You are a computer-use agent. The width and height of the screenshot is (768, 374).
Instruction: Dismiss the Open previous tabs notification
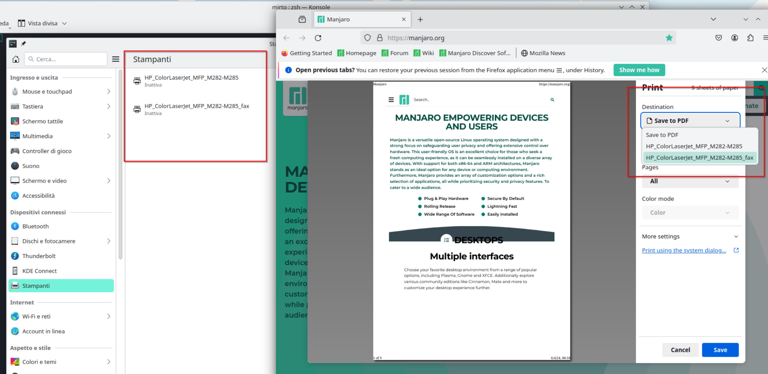[x=764, y=70]
